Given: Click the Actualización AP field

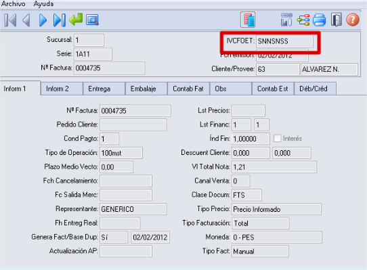Looking at the screenshot, I should (126, 251).
